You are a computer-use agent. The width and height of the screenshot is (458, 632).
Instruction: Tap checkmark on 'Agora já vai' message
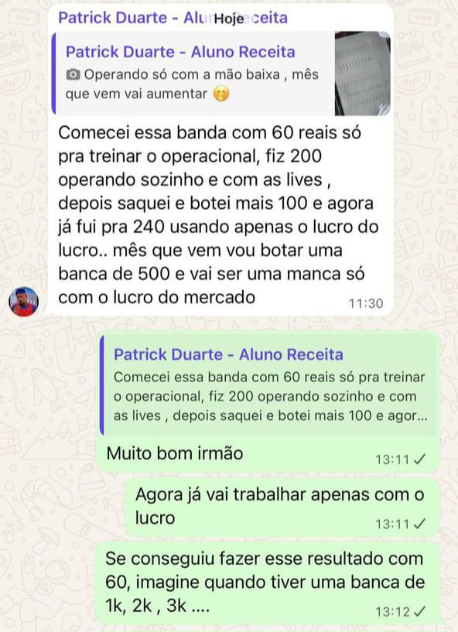419,524
